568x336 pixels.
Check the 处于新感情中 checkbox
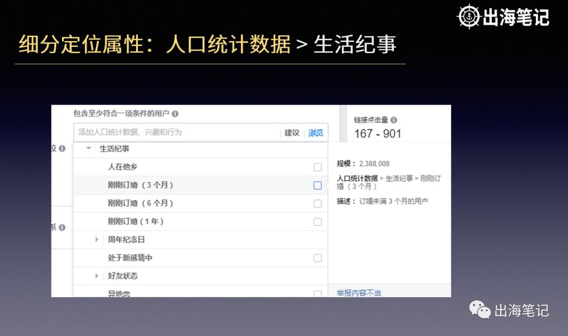point(318,258)
